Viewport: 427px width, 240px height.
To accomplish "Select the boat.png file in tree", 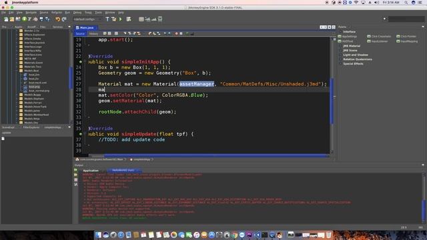I will (34, 87).
